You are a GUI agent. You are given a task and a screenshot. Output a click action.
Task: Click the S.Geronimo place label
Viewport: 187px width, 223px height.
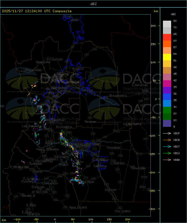(x=140, y=85)
